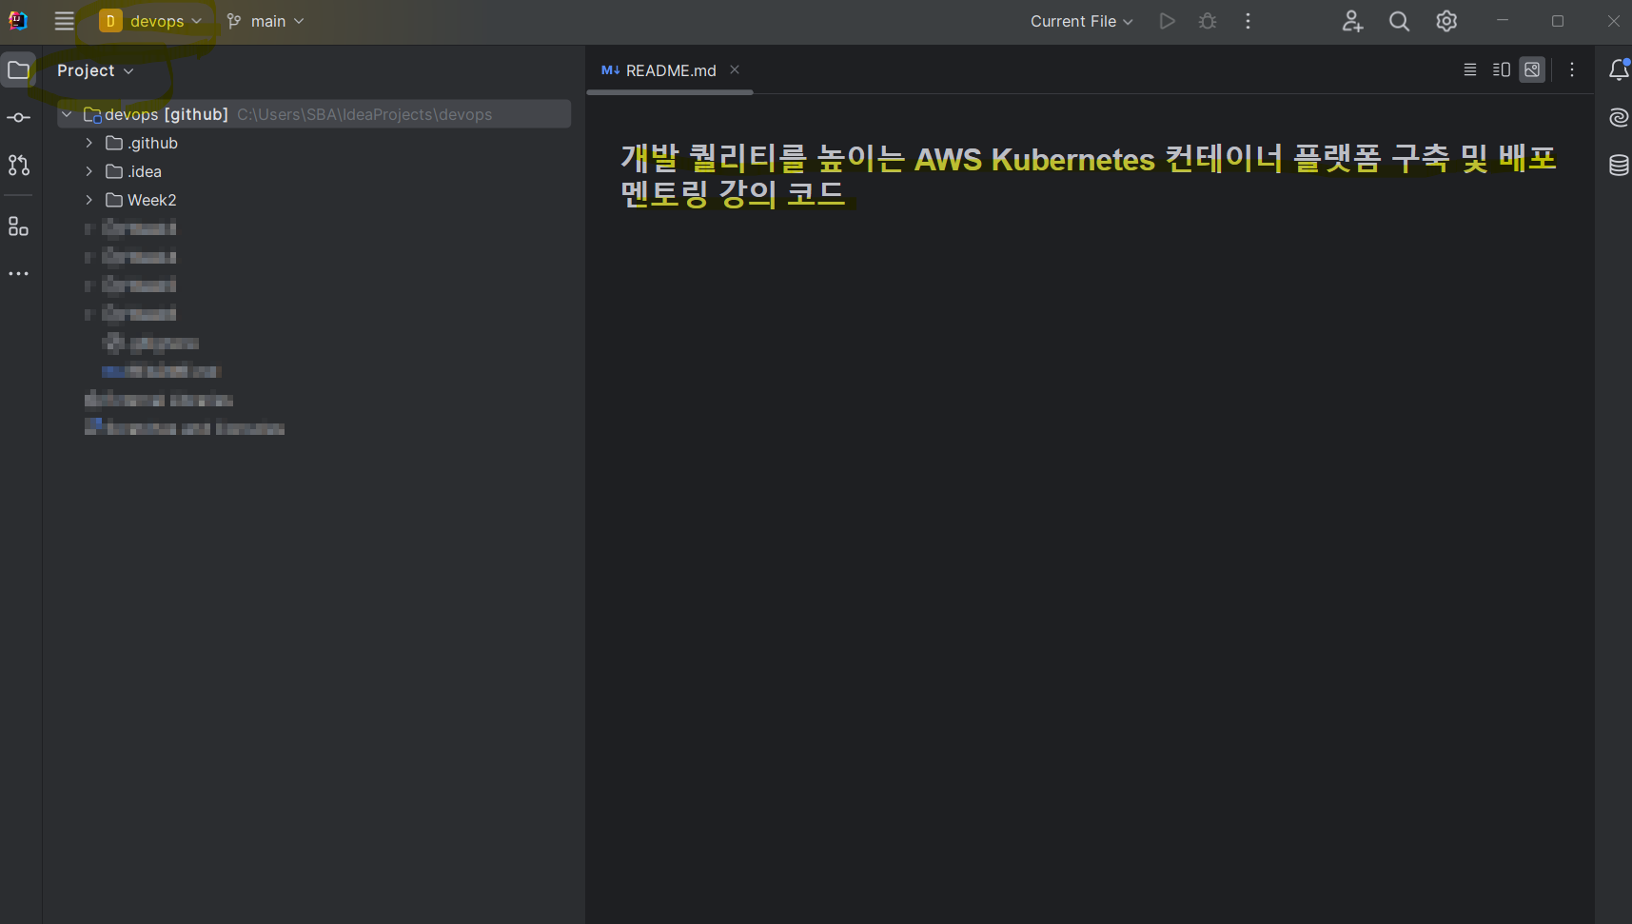Image resolution: width=1632 pixels, height=924 pixels.
Task: Open Code With Me add-user icon
Action: (1352, 21)
